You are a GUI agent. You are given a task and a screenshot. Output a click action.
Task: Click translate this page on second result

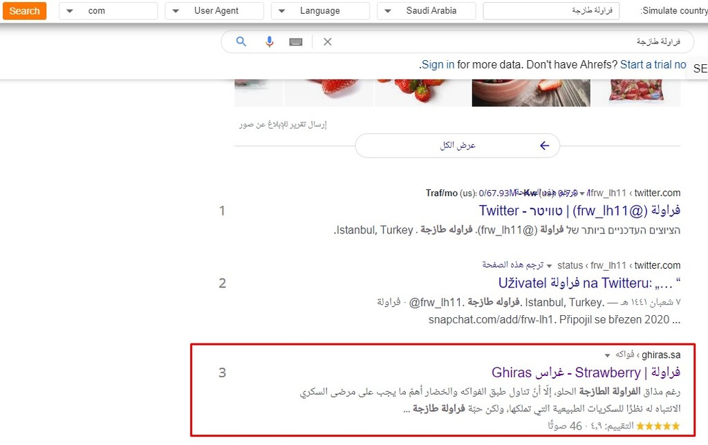512,265
